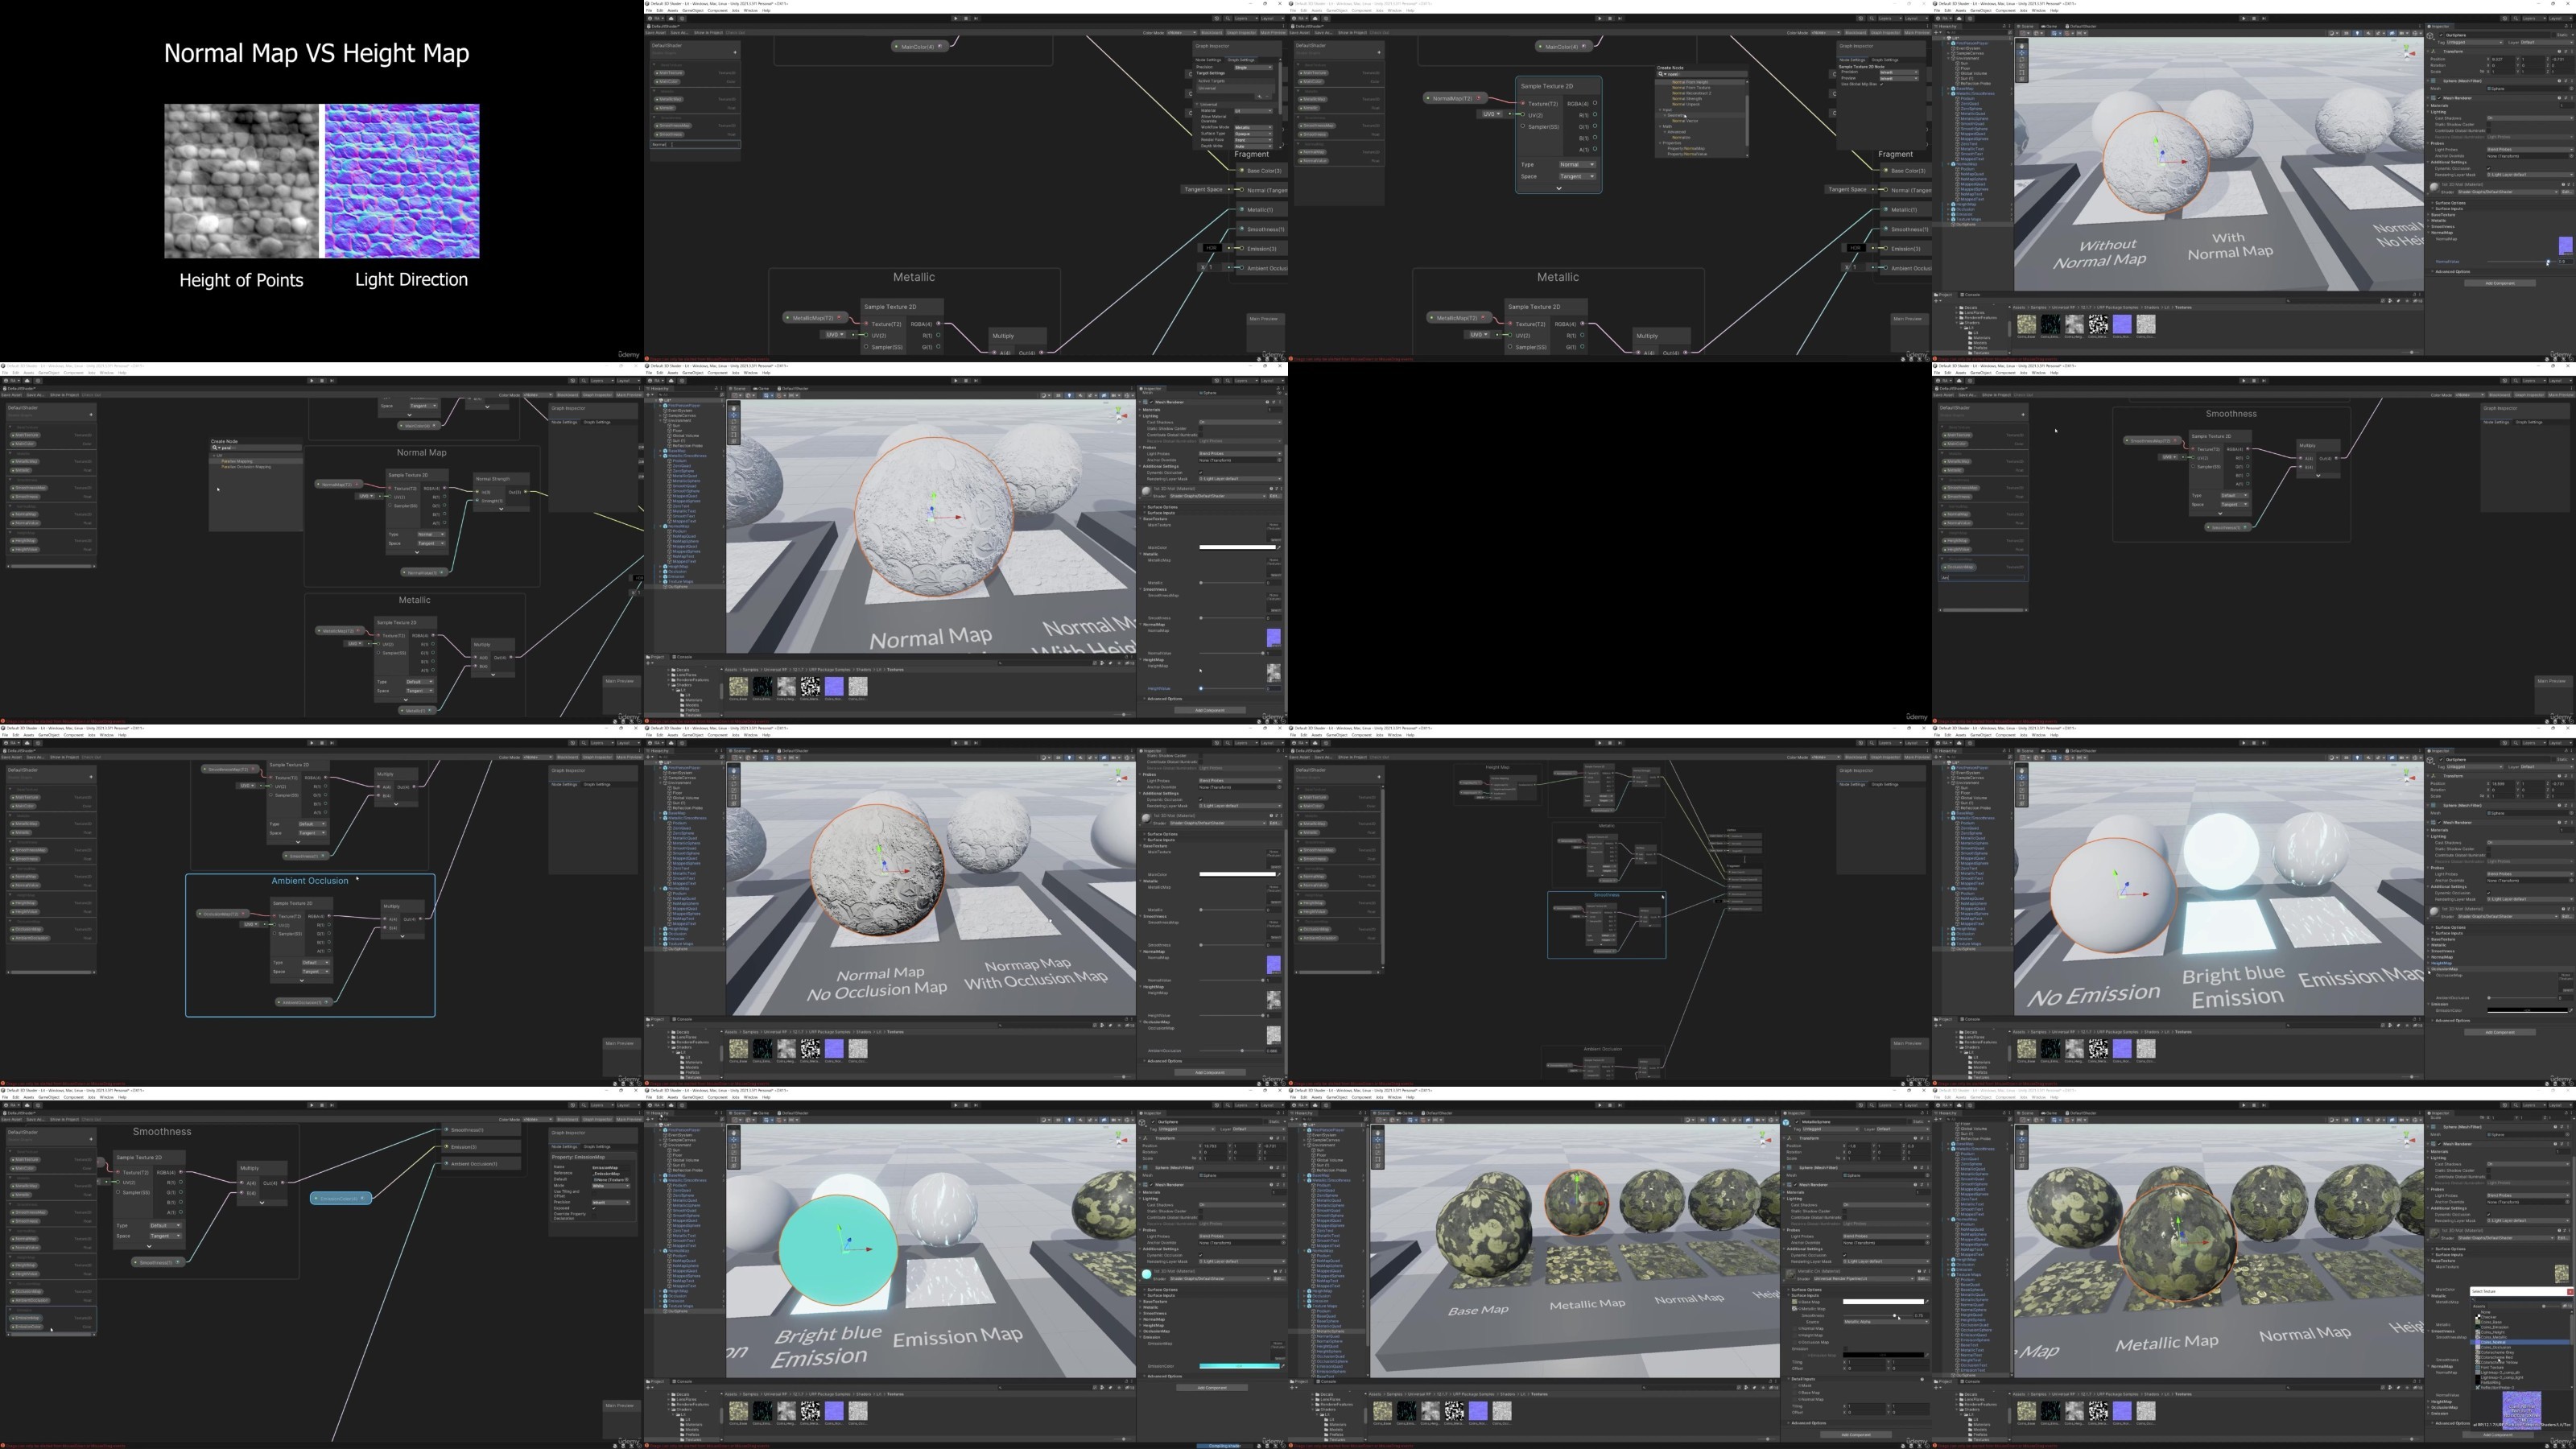Click Mesh Sphere object picker in 'Without Normal Map' frame

(2572, 88)
